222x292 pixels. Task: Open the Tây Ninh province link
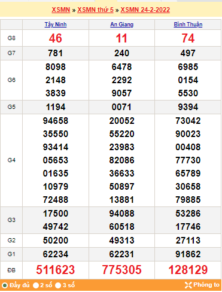pyautogui.click(x=56, y=25)
